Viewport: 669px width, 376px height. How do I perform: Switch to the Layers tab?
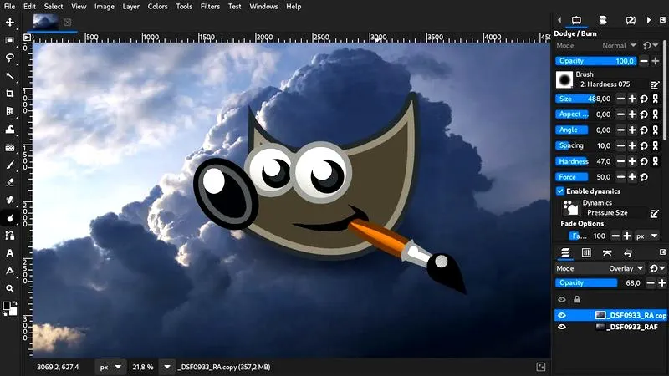pyautogui.click(x=565, y=253)
